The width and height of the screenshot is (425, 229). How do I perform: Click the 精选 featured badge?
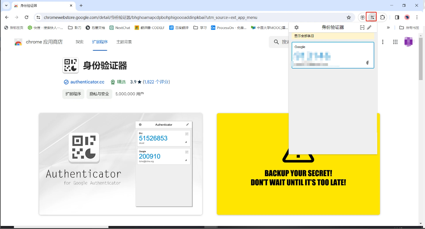(x=118, y=82)
